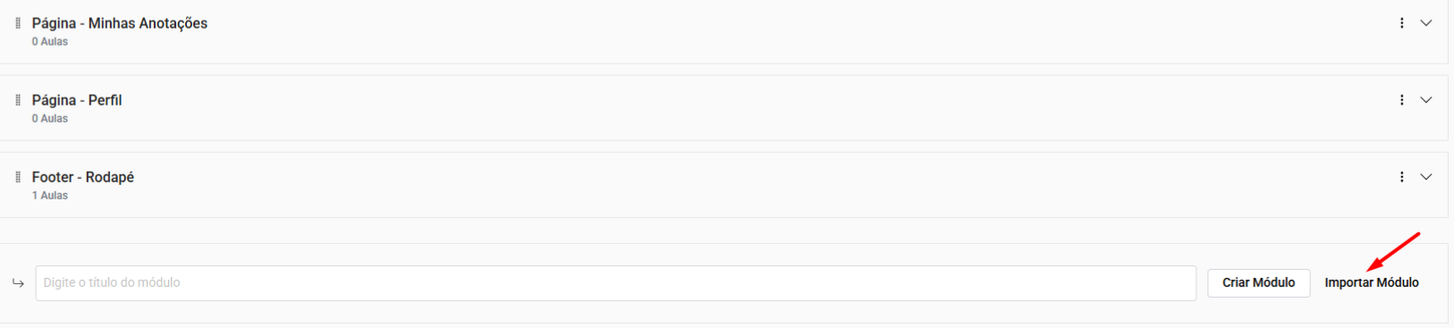Image resolution: width=1454 pixels, height=328 pixels.
Task: Open the three-dot menu for Footer - Rodapé
Action: 1401,177
